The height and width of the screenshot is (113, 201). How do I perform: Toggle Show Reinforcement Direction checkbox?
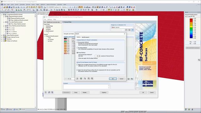click(x=6, y=26)
